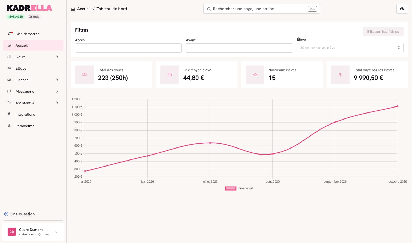The height and width of the screenshot is (243, 412).
Task: Expand the Cours submenu chevron
Action: tap(57, 57)
